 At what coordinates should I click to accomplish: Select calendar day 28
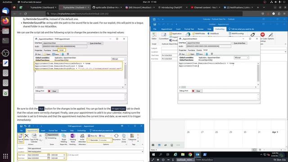click(x=216, y=132)
